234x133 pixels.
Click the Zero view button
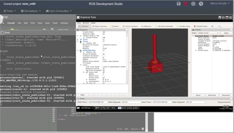tap(226, 33)
